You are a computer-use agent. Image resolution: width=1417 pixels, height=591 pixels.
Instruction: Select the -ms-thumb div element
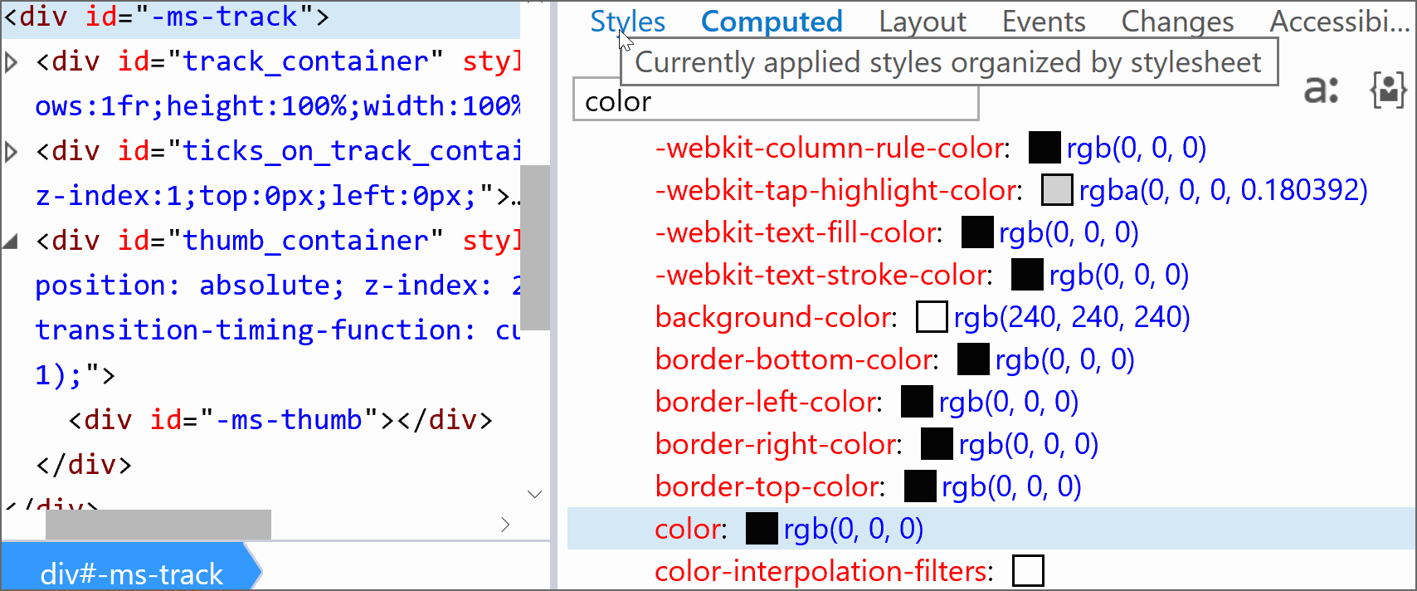(x=280, y=420)
